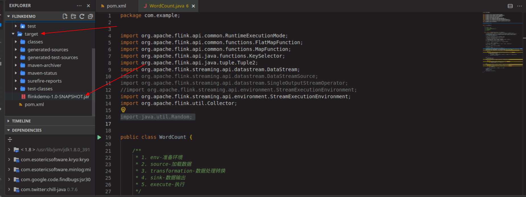Expand the generated-test-sources folder
Viewport: 526px width, 197px height.
click(16, 58)
